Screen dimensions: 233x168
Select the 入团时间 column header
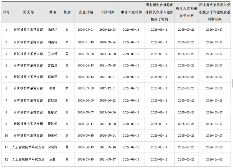107,12
